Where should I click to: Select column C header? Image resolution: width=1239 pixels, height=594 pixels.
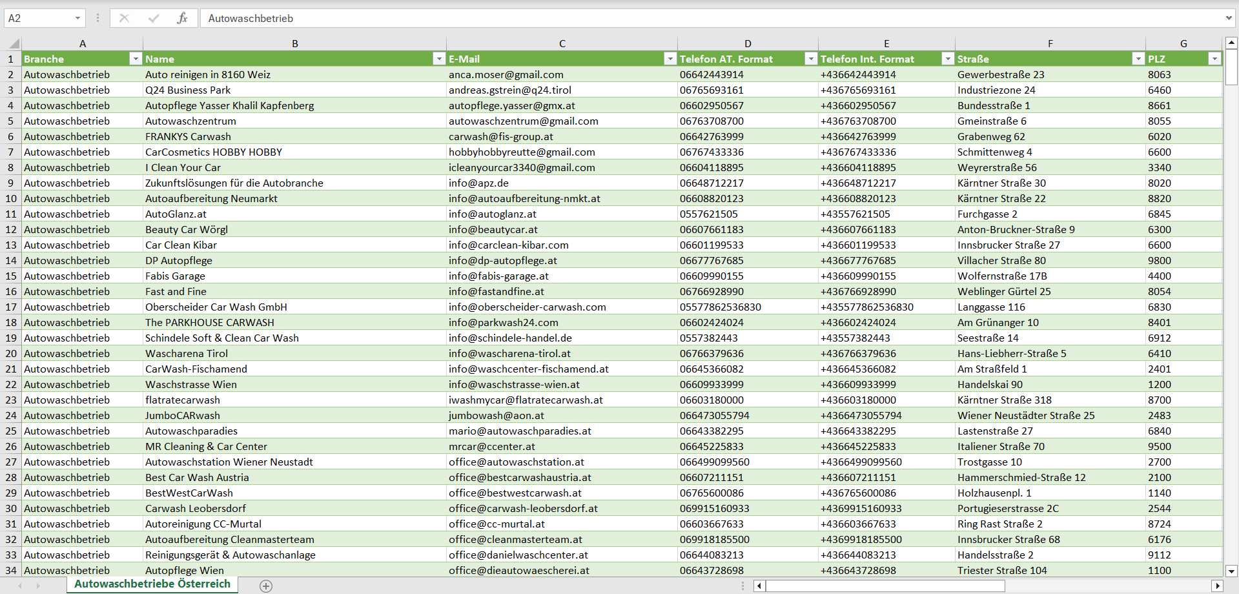562,43
